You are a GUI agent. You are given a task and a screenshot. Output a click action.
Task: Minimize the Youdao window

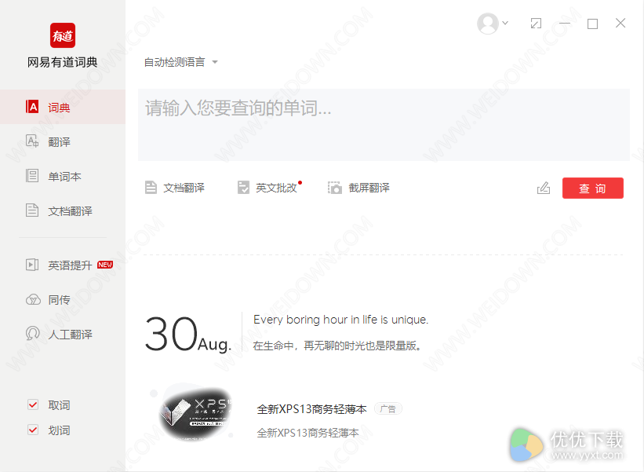(x=565, y=24)
